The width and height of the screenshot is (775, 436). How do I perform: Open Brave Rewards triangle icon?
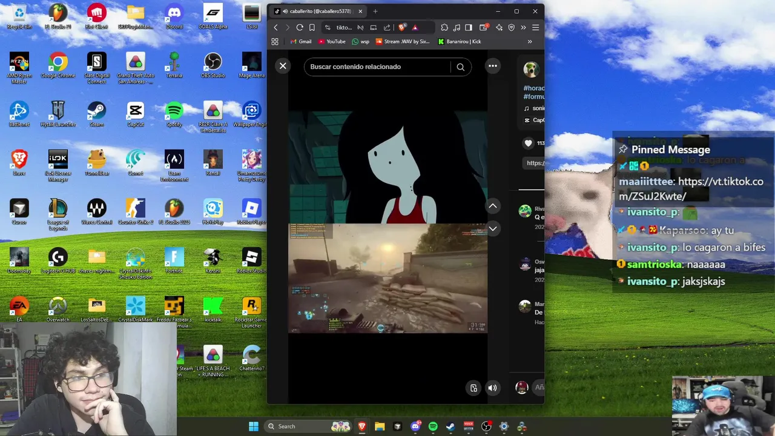415,27
